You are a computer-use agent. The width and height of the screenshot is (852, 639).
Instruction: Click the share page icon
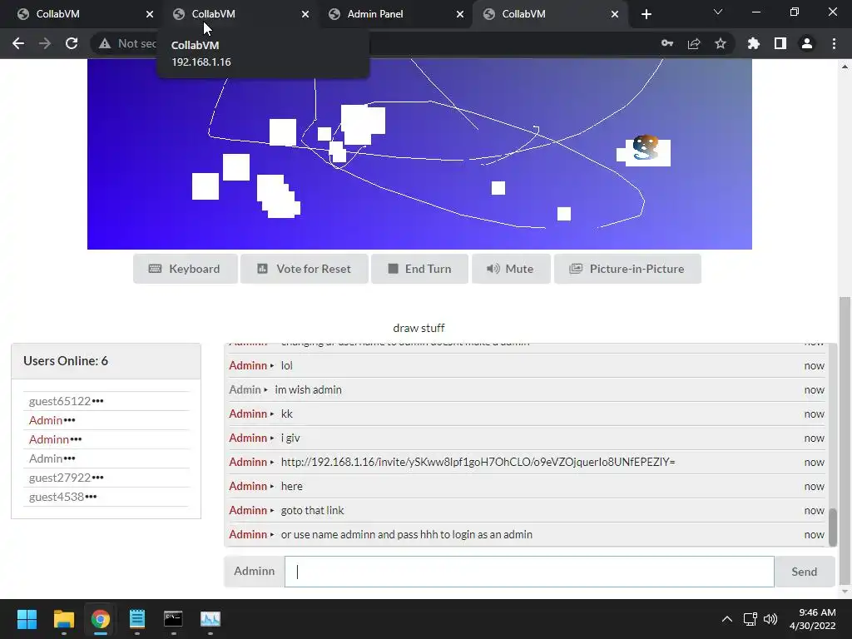694,43
